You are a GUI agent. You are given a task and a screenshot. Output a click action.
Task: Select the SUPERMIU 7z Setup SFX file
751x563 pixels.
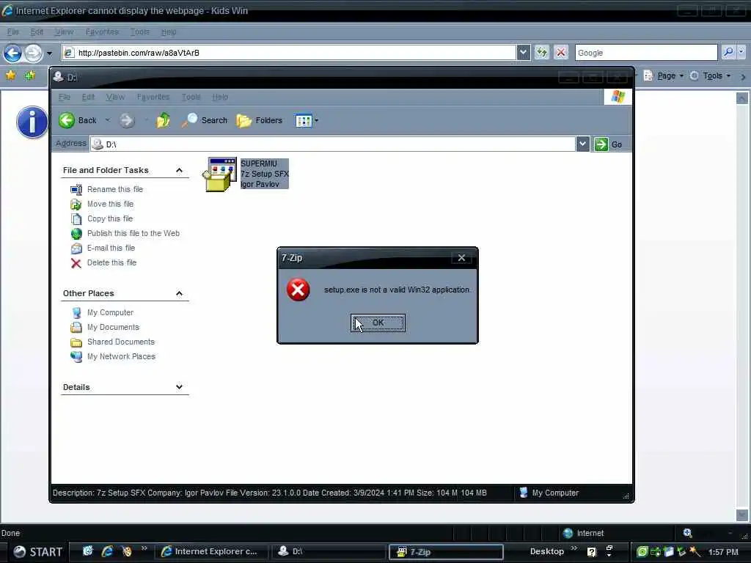click(246, 174)
